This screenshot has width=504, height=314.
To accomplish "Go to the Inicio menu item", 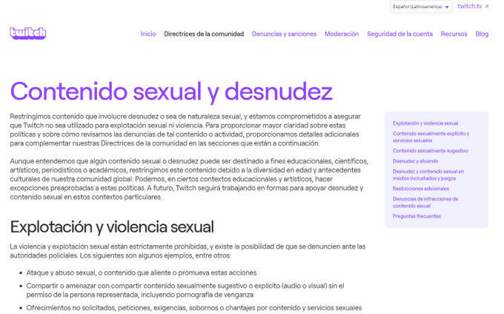I will [148, 34].
